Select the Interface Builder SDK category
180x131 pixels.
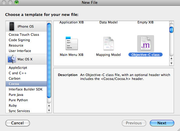coord(26,89)
